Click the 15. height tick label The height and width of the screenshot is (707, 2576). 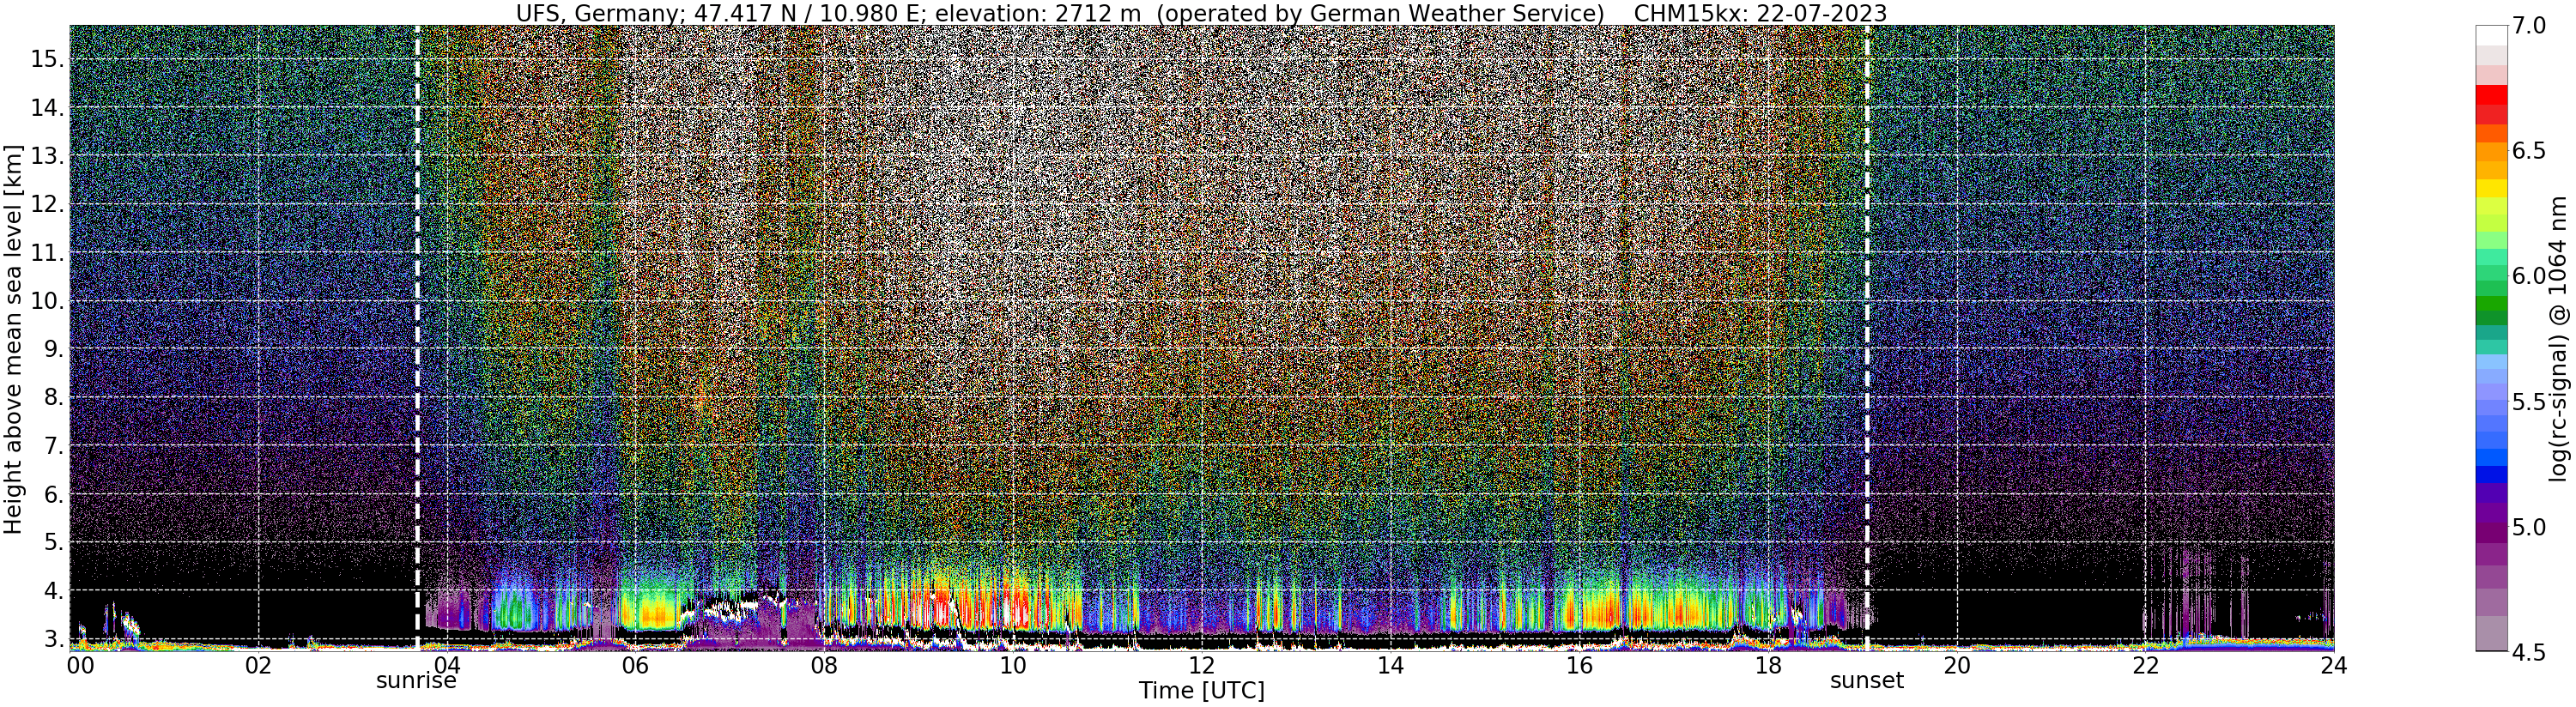click(47, 59)
